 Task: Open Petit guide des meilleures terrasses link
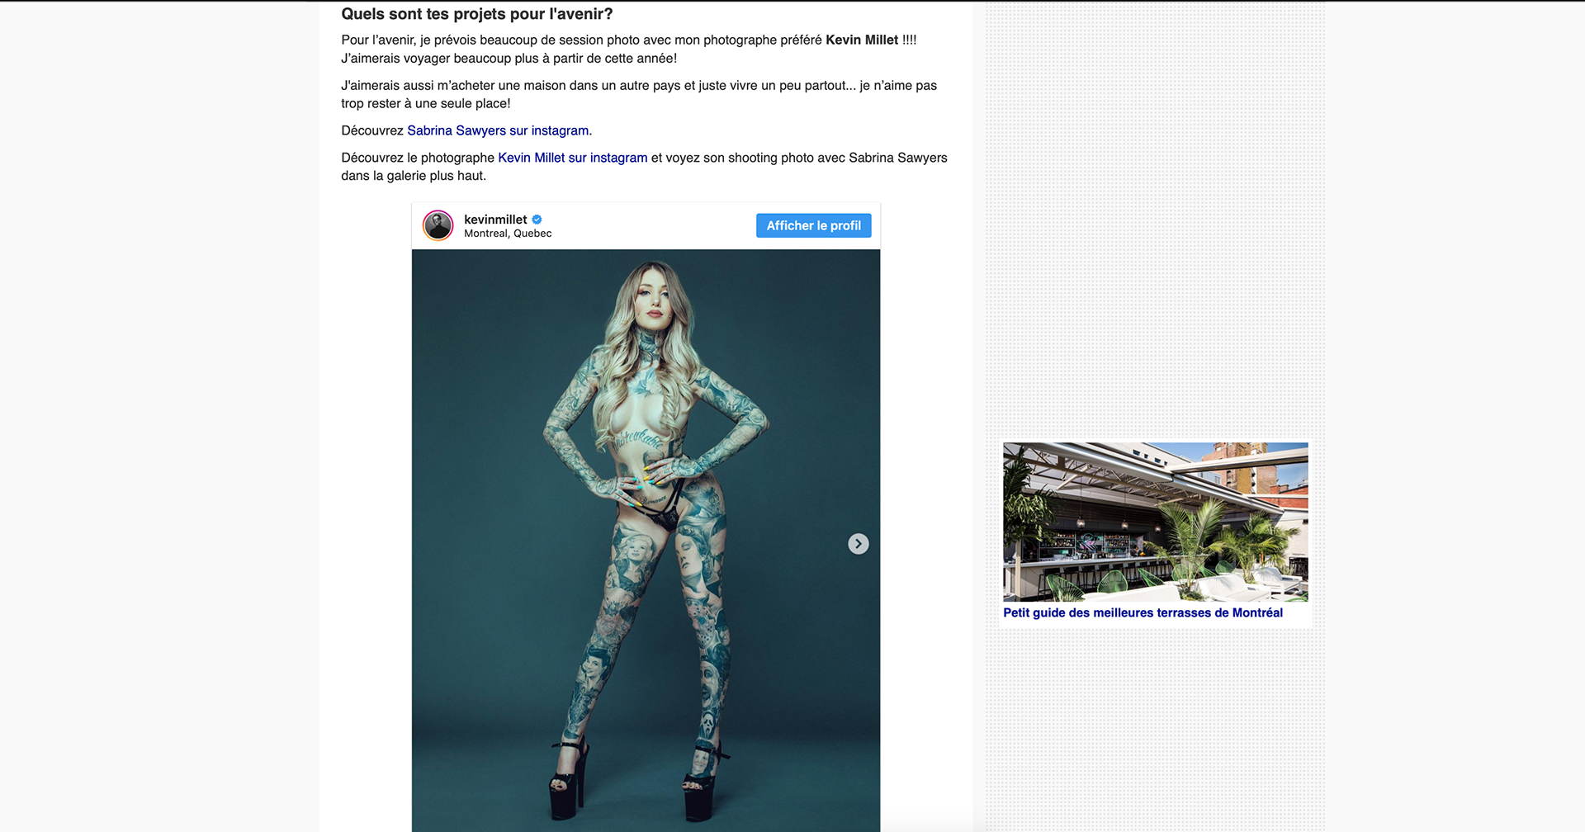click(x=1143, y=612)
